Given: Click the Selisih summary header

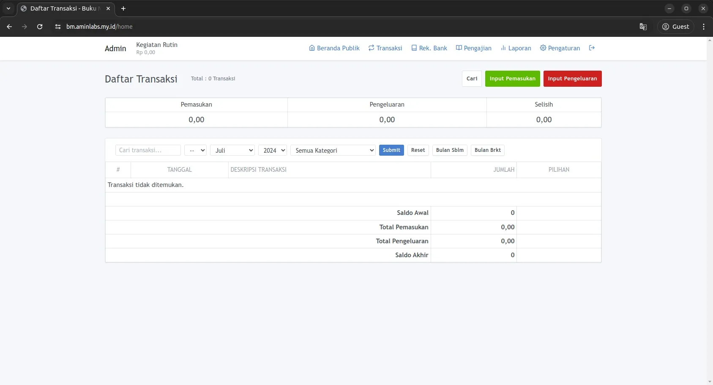Looking at the screenshot, I should coord(544,104).
